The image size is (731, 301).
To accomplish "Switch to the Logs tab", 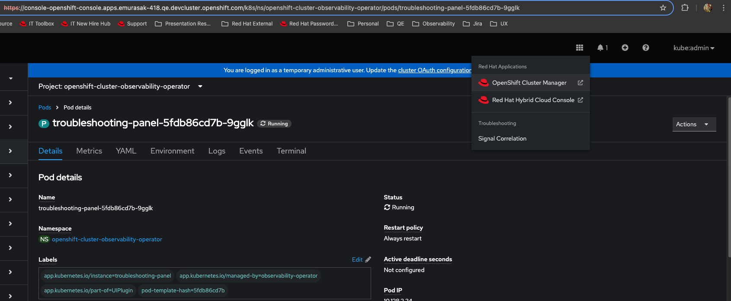I will [217, 151].
